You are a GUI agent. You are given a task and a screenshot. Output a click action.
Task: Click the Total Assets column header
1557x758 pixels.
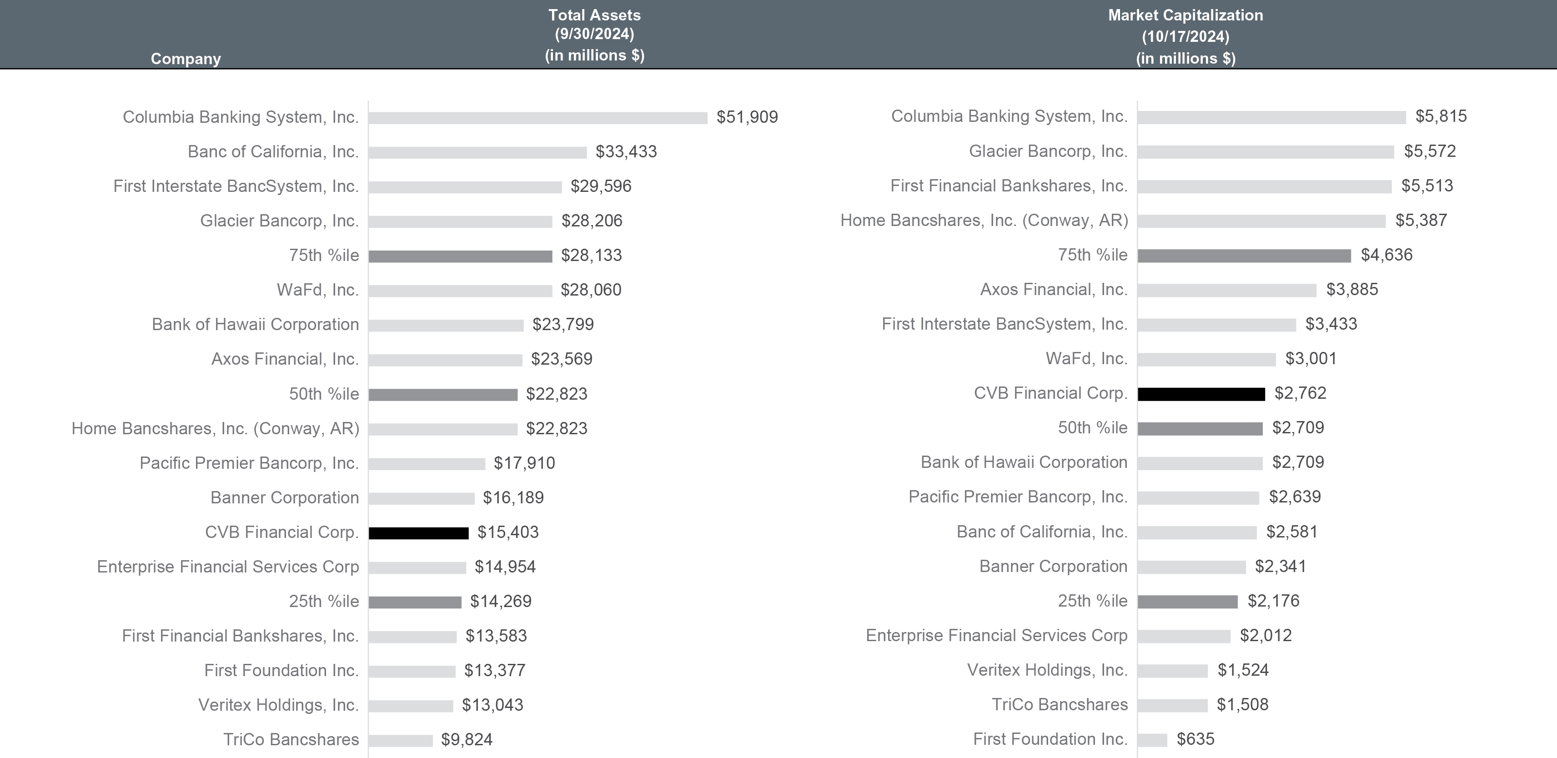coord(594,35)
